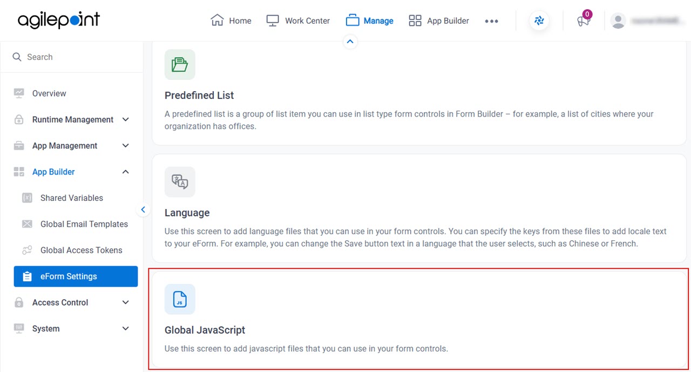Screen dimensions: 691x372
Task: Click the System sliders icon
Action: pos(19,328)
